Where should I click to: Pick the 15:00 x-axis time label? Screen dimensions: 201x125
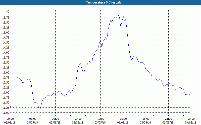pyautogui.click(x=123, y=119)
